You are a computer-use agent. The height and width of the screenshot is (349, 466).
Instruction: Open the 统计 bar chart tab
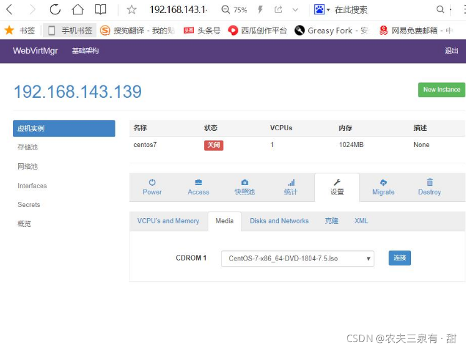tap(291, 187)
